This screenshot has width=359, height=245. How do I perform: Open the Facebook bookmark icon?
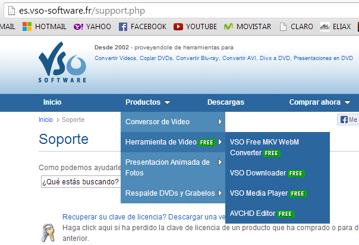pos(123,27)
